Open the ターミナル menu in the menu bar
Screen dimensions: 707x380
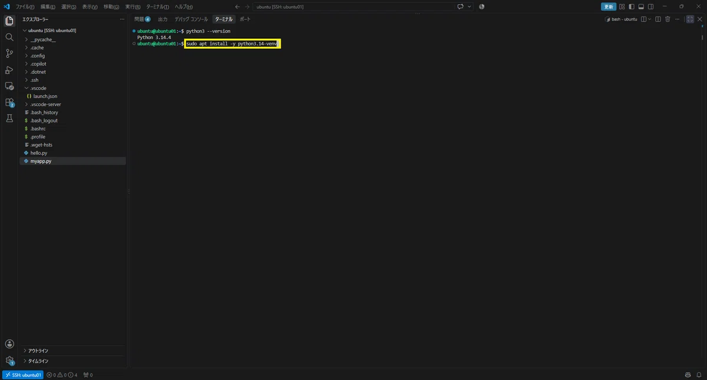[157, 6]
